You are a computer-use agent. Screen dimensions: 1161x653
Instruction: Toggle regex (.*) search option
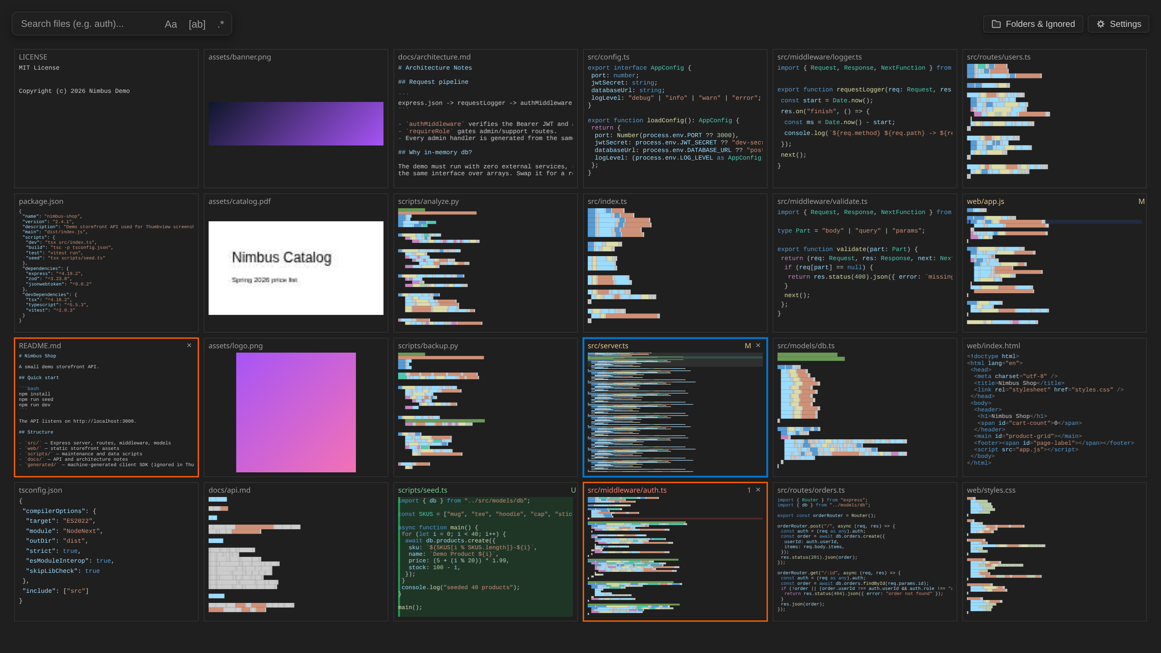[x=220, y=24]
